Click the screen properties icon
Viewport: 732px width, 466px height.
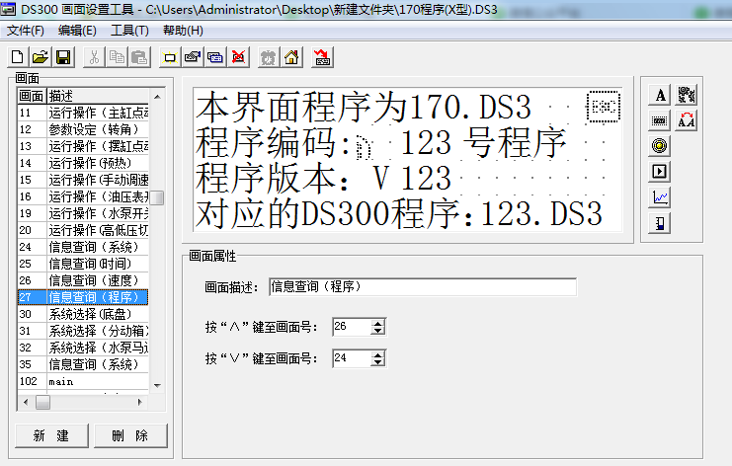pyautogui.click(x=193, y=57)
